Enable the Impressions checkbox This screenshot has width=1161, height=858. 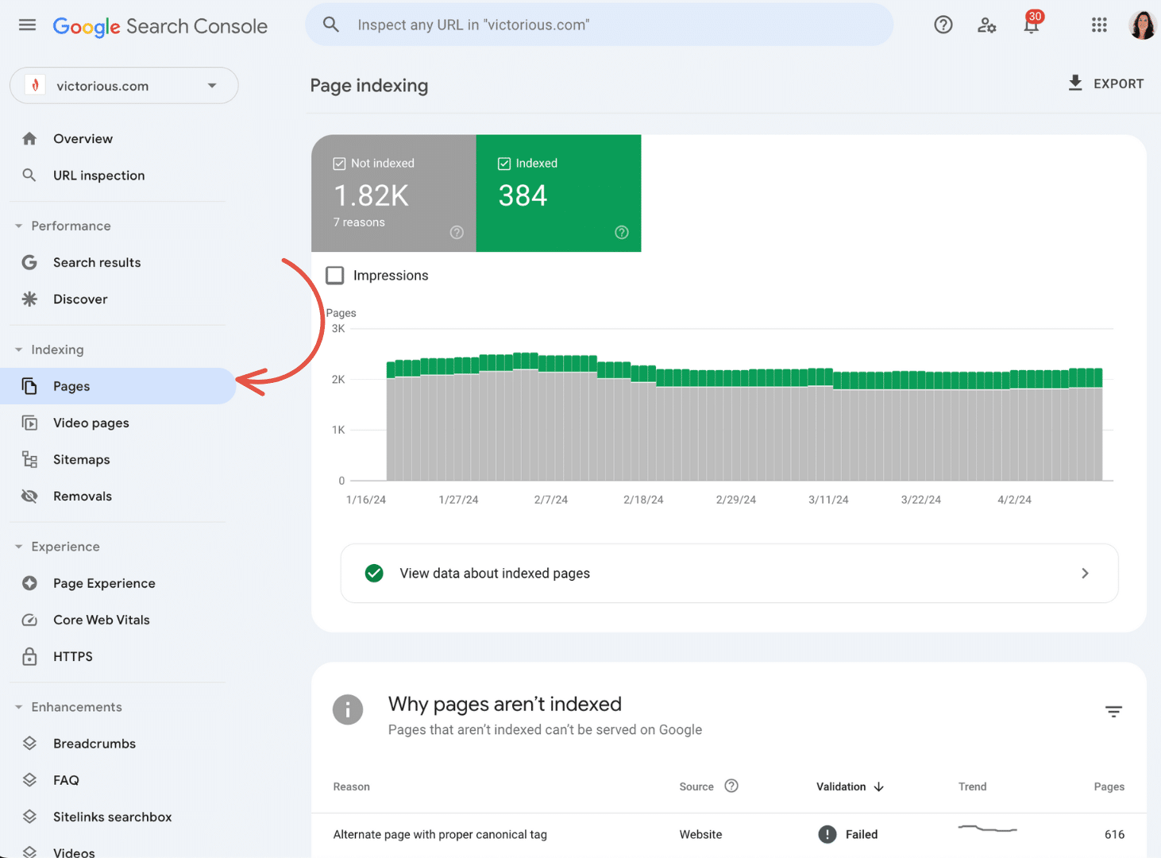click(335, 275)
